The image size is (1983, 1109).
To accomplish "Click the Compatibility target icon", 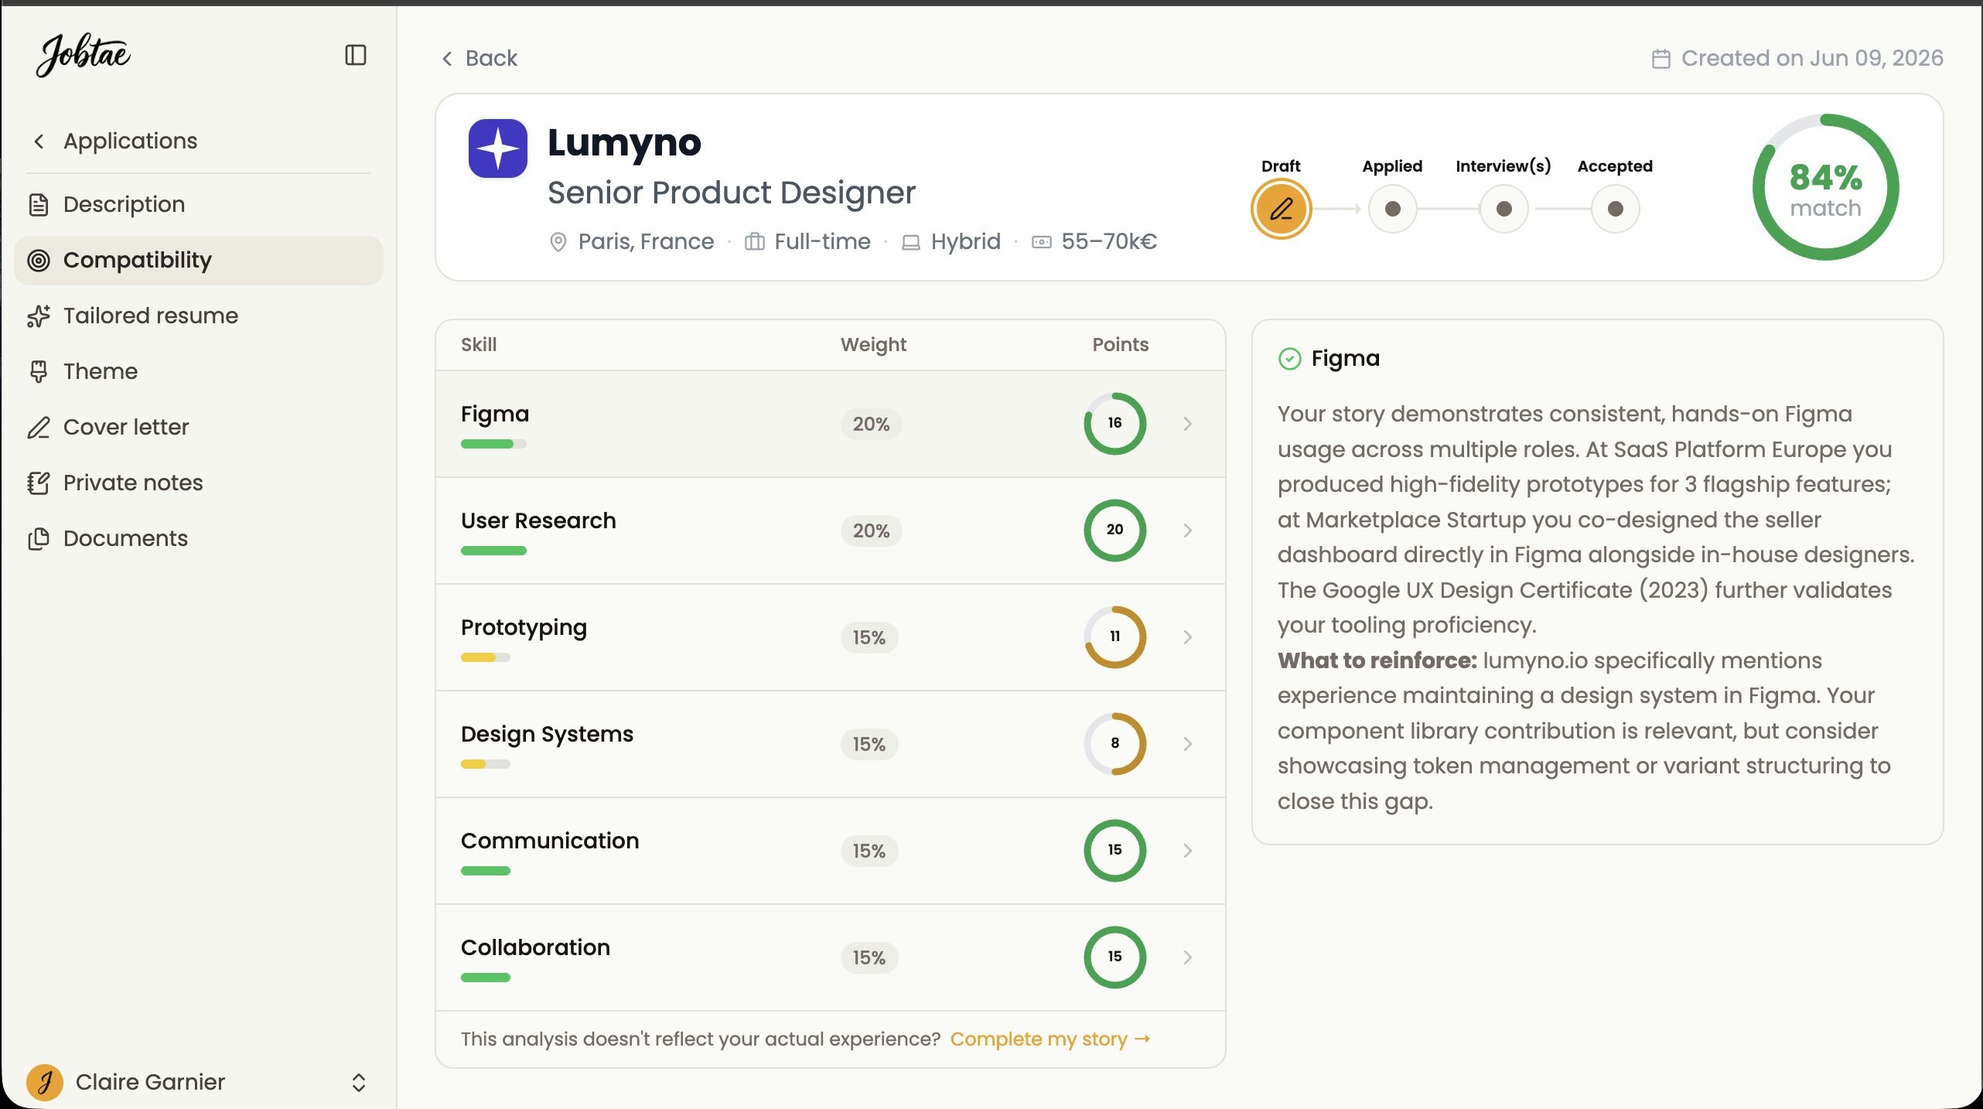I will pos(39,261).
